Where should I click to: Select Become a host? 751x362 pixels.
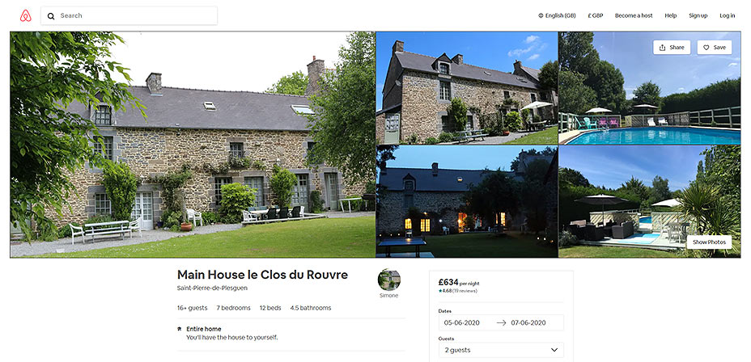[x=634, y=16]
